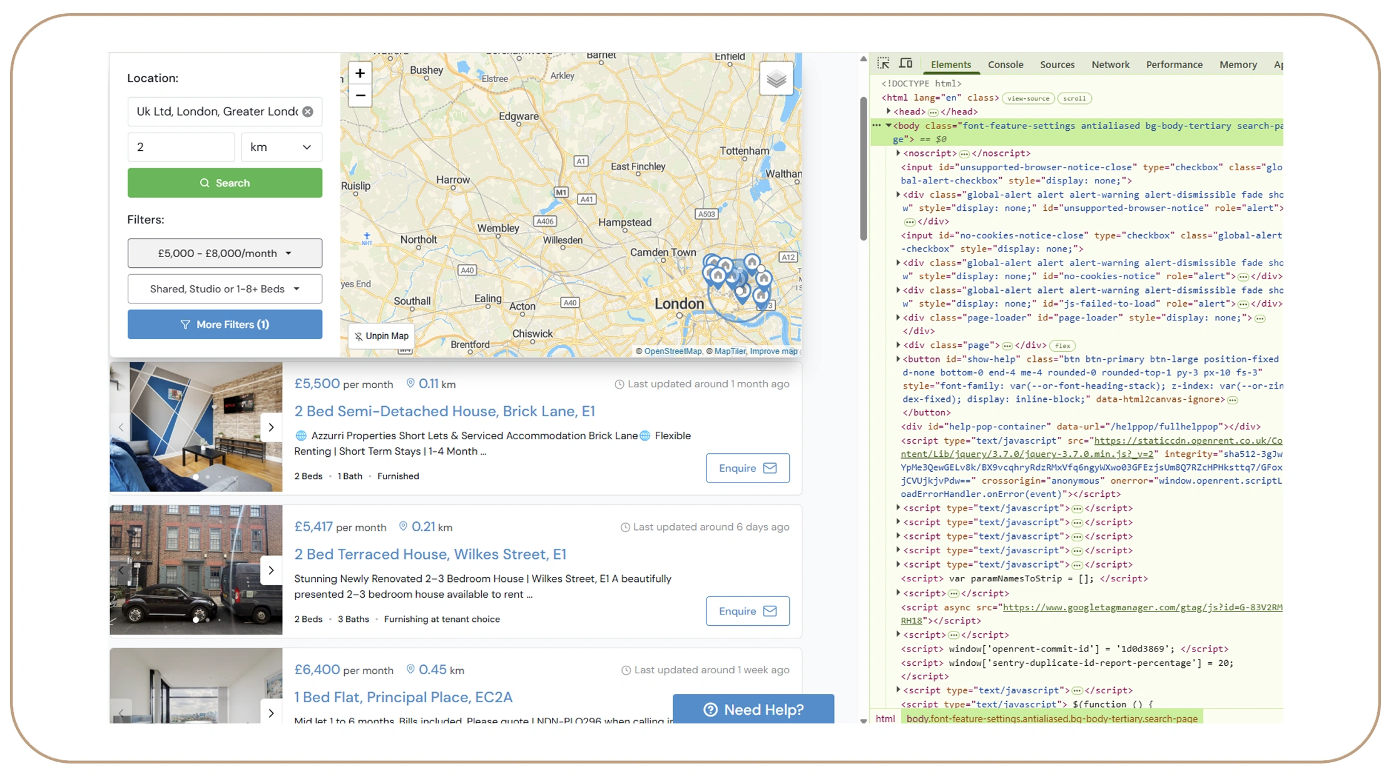Open the Shared, Studio or 1-8+ Beds filter
The width and height of the screenshot is (1391, 776).
click(225, 288)
